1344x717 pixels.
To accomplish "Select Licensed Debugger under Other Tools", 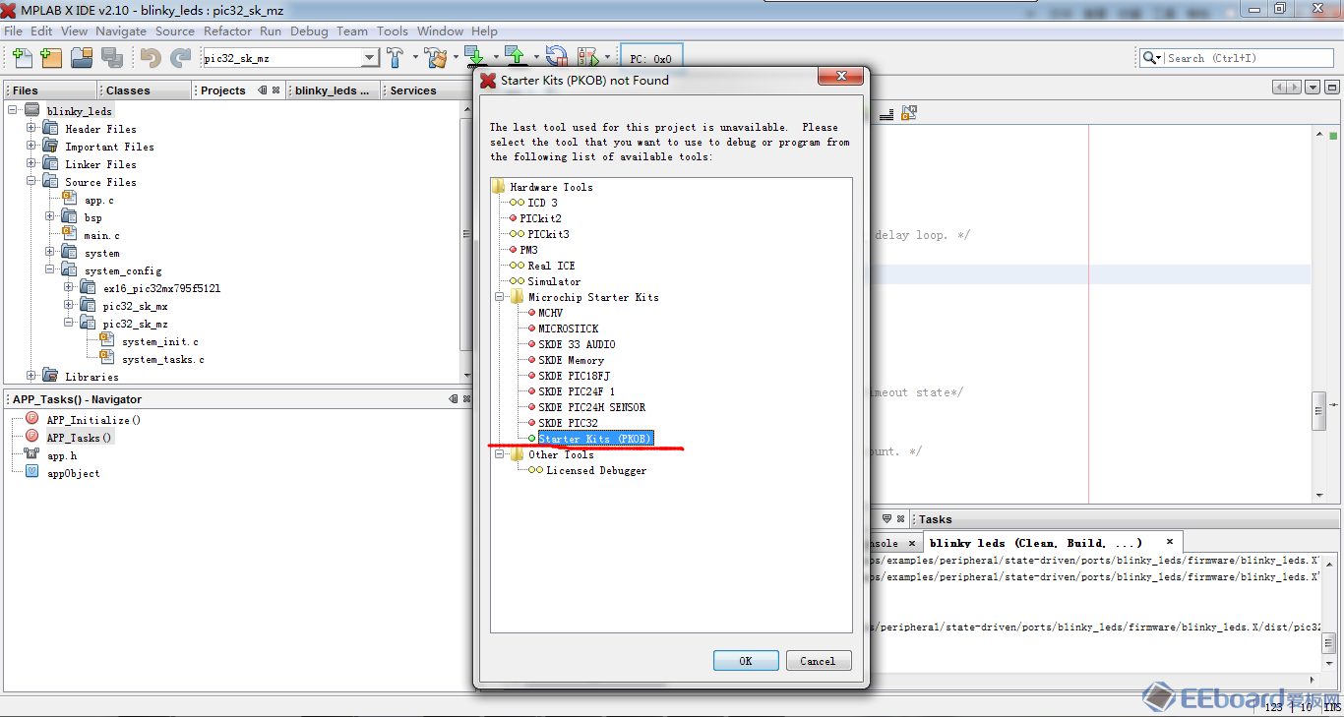I will pos(596,470).
